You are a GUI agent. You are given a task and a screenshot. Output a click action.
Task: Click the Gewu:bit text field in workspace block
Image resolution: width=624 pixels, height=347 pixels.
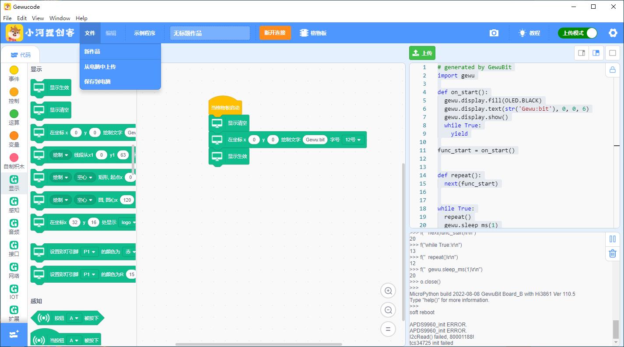coord(315,140)
